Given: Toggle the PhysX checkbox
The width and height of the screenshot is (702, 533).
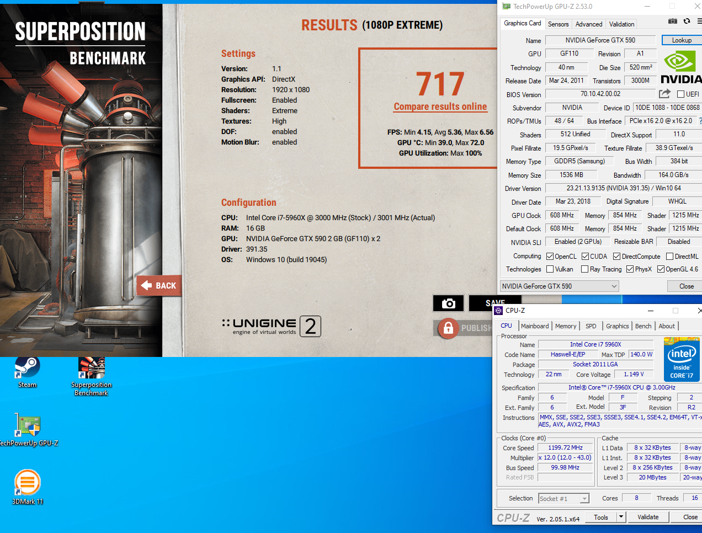Looking at the screenshot, I should pyautogui.click(x=630, y=269).
